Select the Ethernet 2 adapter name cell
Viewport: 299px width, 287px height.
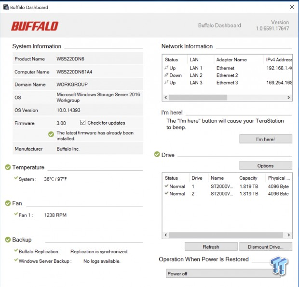227,75
